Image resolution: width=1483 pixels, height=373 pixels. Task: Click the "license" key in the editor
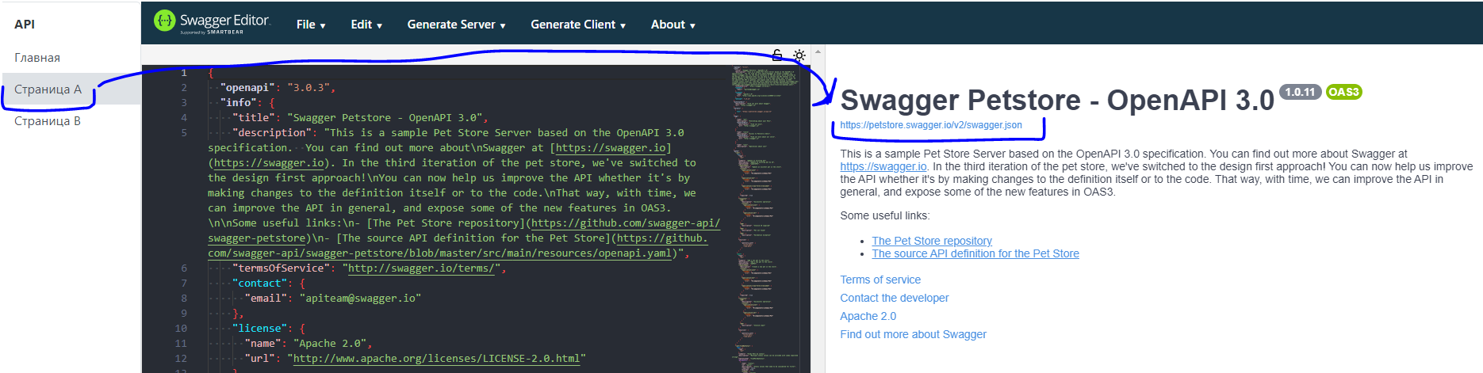260,329
